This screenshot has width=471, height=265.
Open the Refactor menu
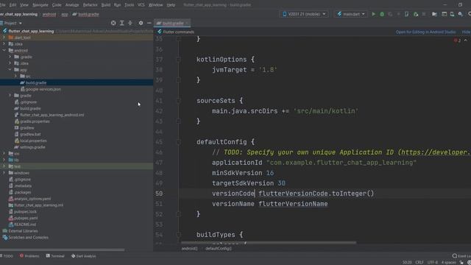pyautogui.click(x=90, y=5)
